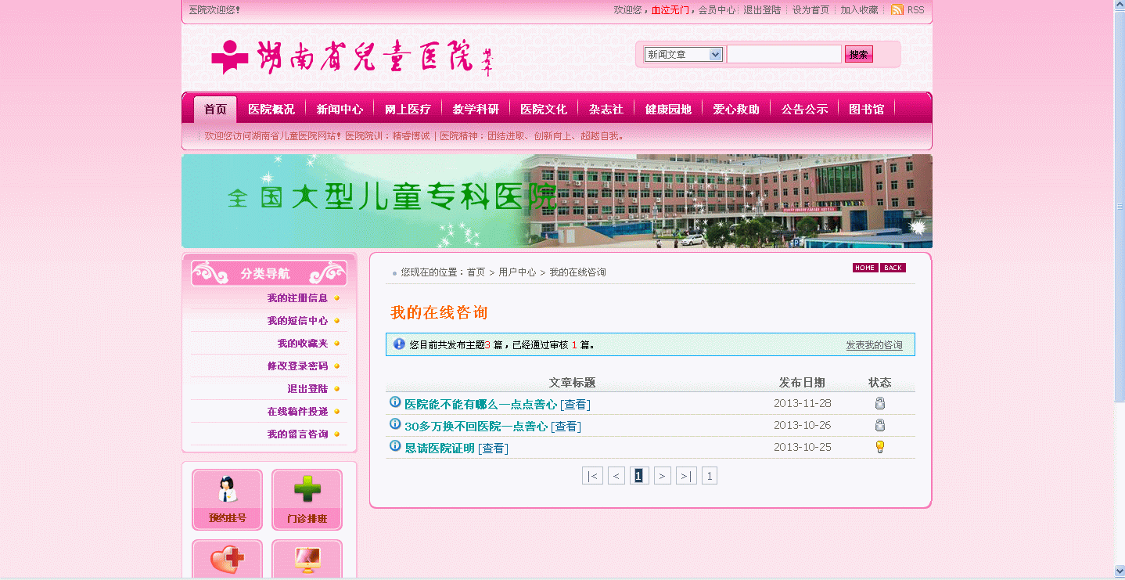Click the hospital logo at top
The width and height of the screenshot is (1125, 580).
pyautogui.click(x=352, y=58)
